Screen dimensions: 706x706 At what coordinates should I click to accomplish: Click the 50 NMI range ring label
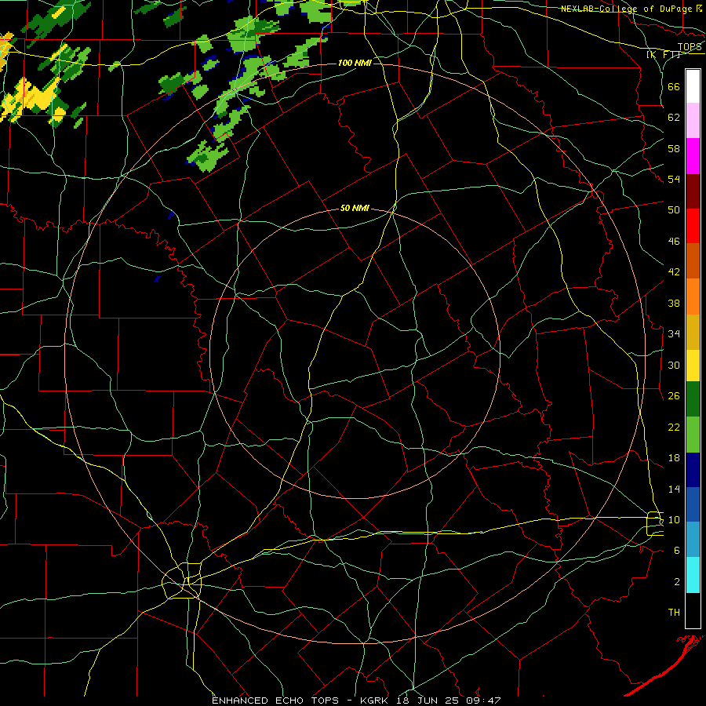[355, 208]
